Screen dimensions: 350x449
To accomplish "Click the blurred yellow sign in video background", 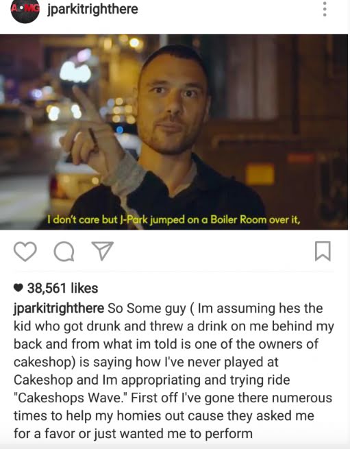I will (260, 174).
